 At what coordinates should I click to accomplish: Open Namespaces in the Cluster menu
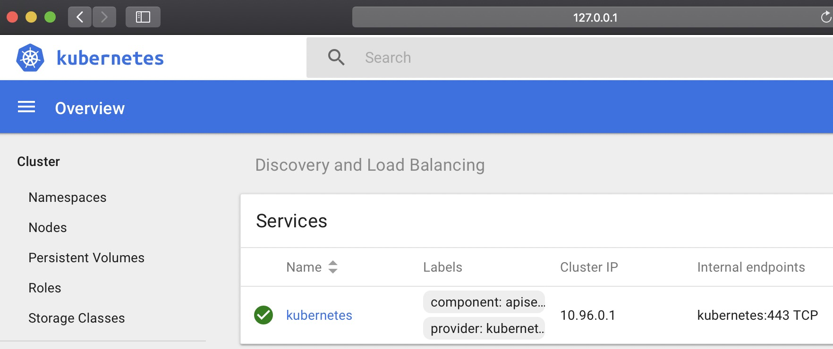coord(68,198)
